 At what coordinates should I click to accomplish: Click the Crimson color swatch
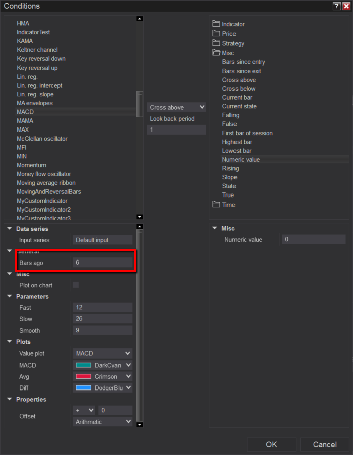[x=83, y=376]
